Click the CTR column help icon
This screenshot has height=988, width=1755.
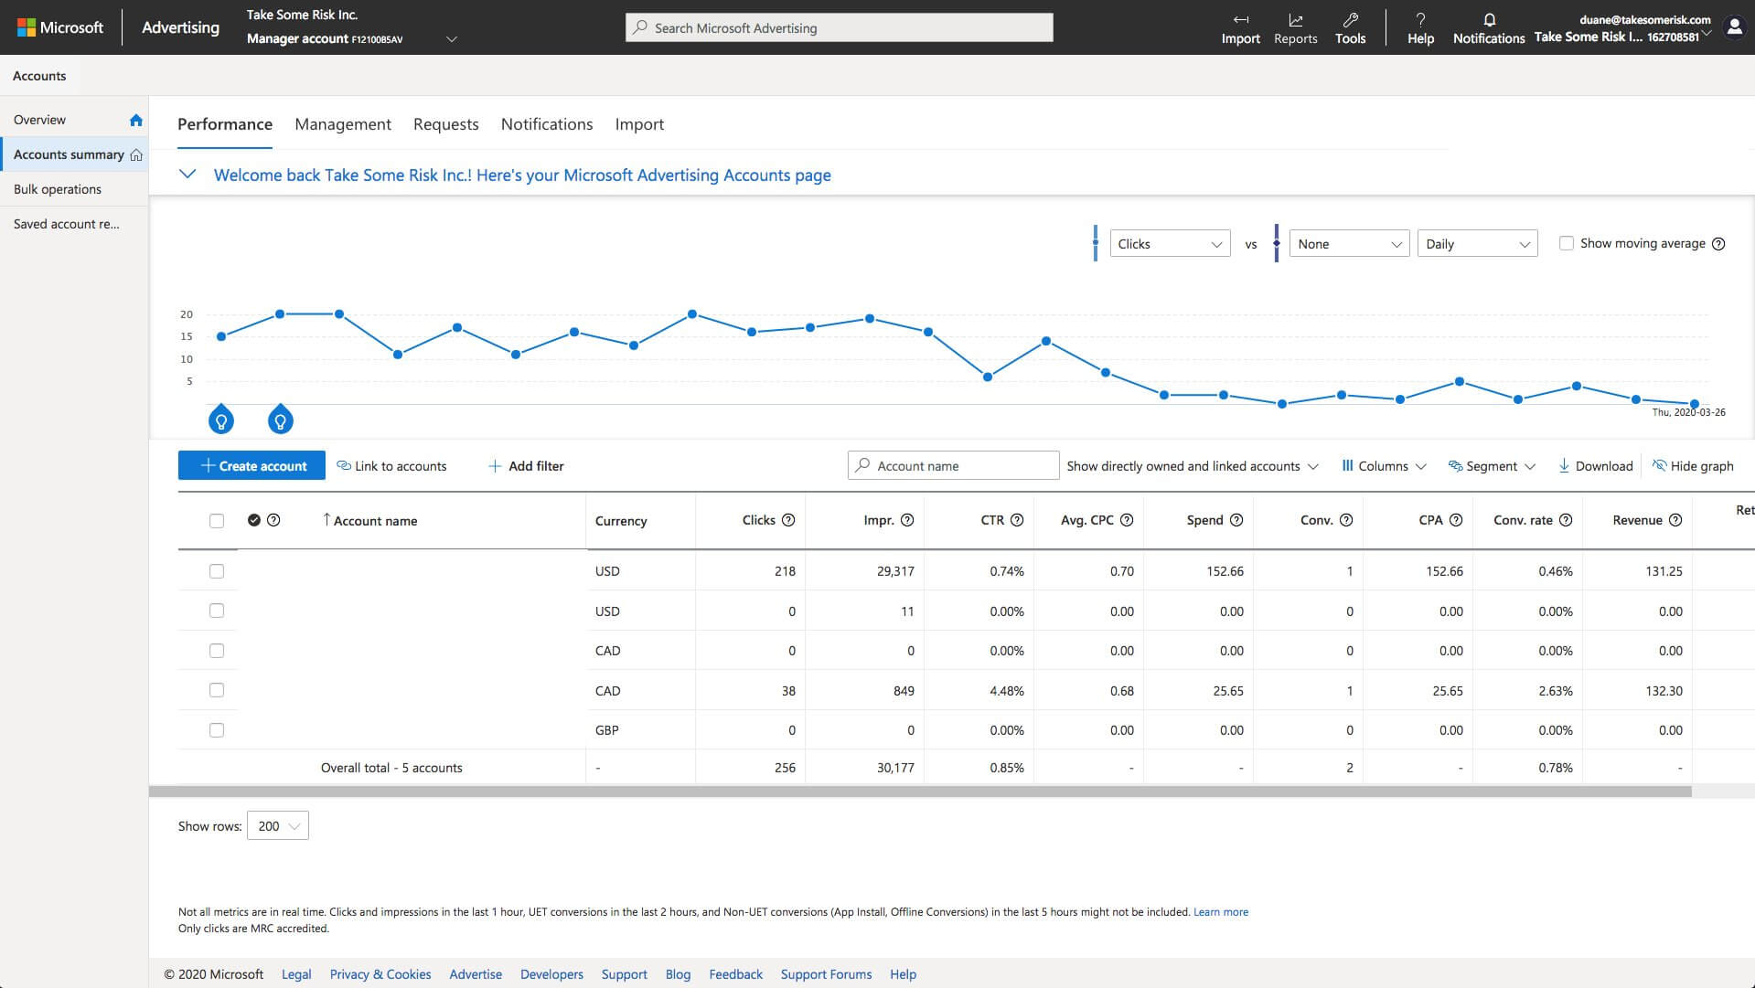coord(1017,520)
